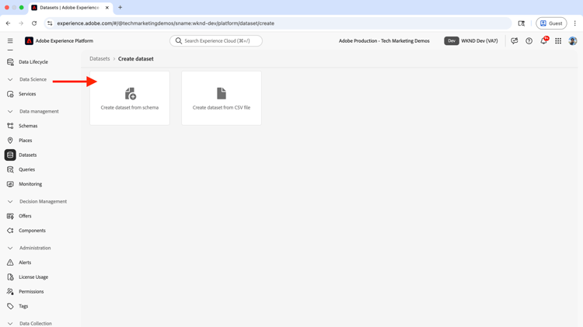Open the Help question mark icon
This screenshot has width=583, height=327.
[x=529, y=41]
